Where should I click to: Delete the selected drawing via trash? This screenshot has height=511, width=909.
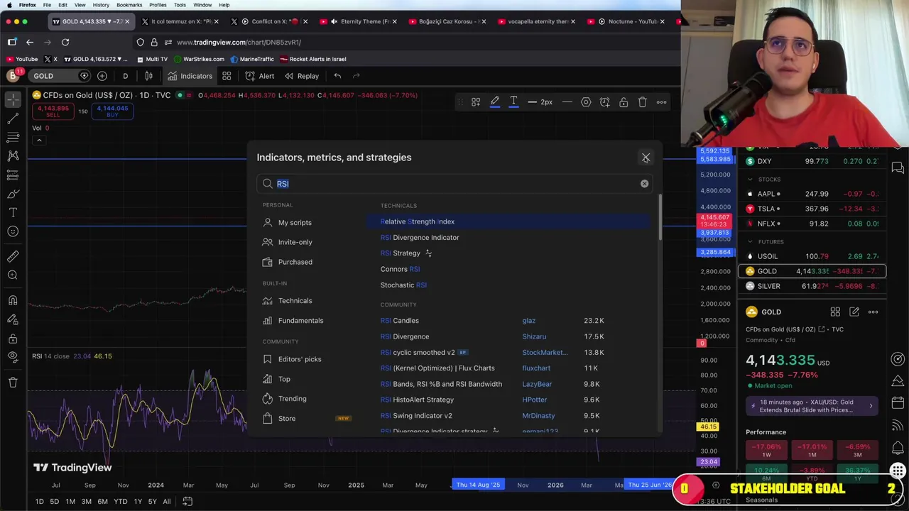[642, 102]
